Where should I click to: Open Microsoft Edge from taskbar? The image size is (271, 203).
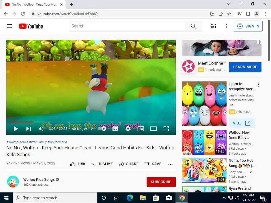[x=130, y=198]
